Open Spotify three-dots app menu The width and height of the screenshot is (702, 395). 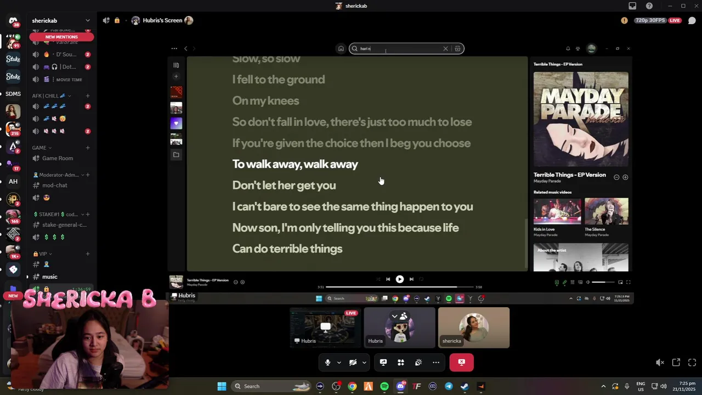coord(174,48)
